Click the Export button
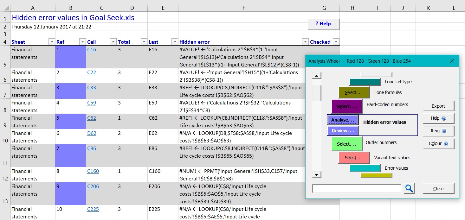 pyautogui.click(x=438, y=106)
